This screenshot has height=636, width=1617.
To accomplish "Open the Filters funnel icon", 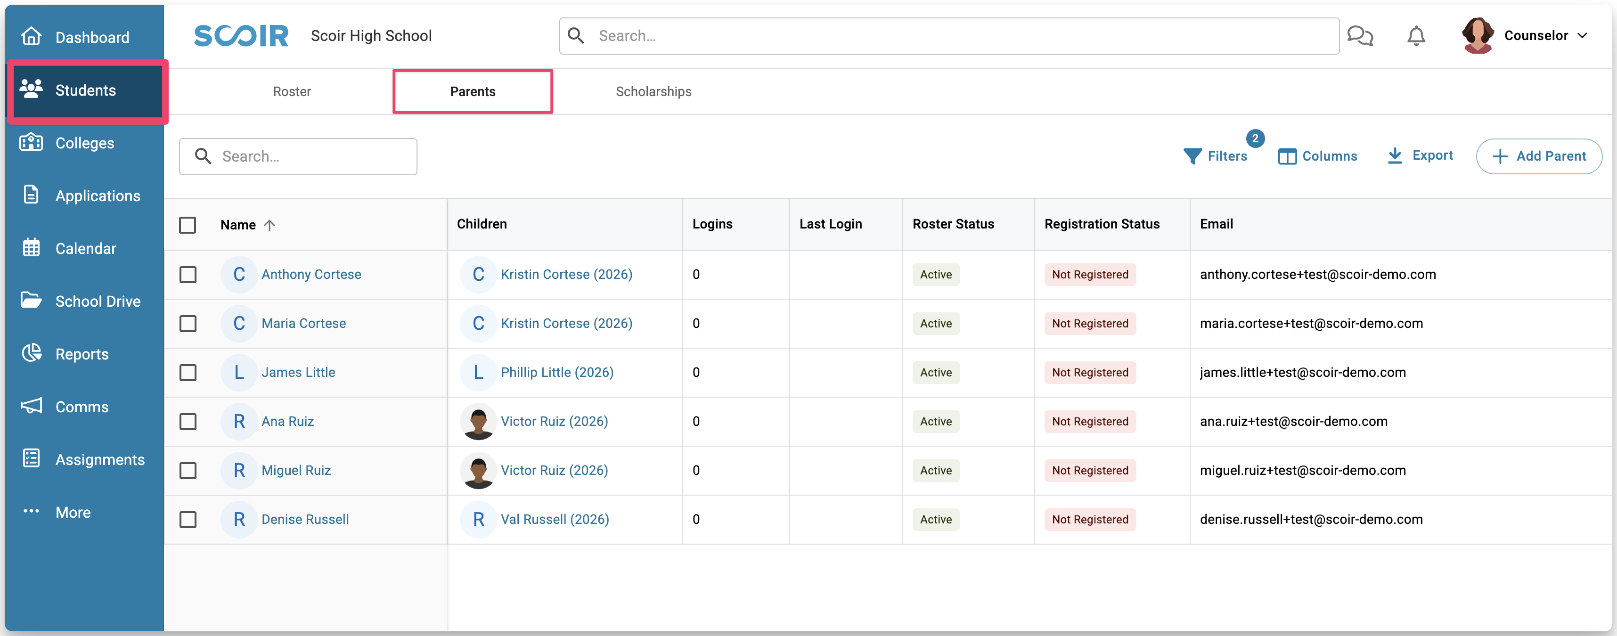I will click(1192, 156).
